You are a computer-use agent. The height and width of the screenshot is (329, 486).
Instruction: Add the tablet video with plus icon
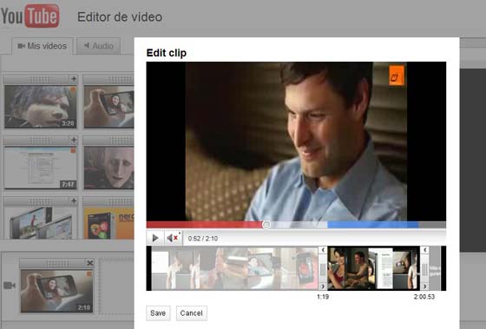(74, 201)
